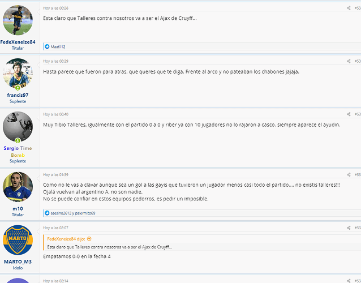The width and height of the screenshot is (361, 283).
Task: Open m10 username link
Action: pos(18,209)
